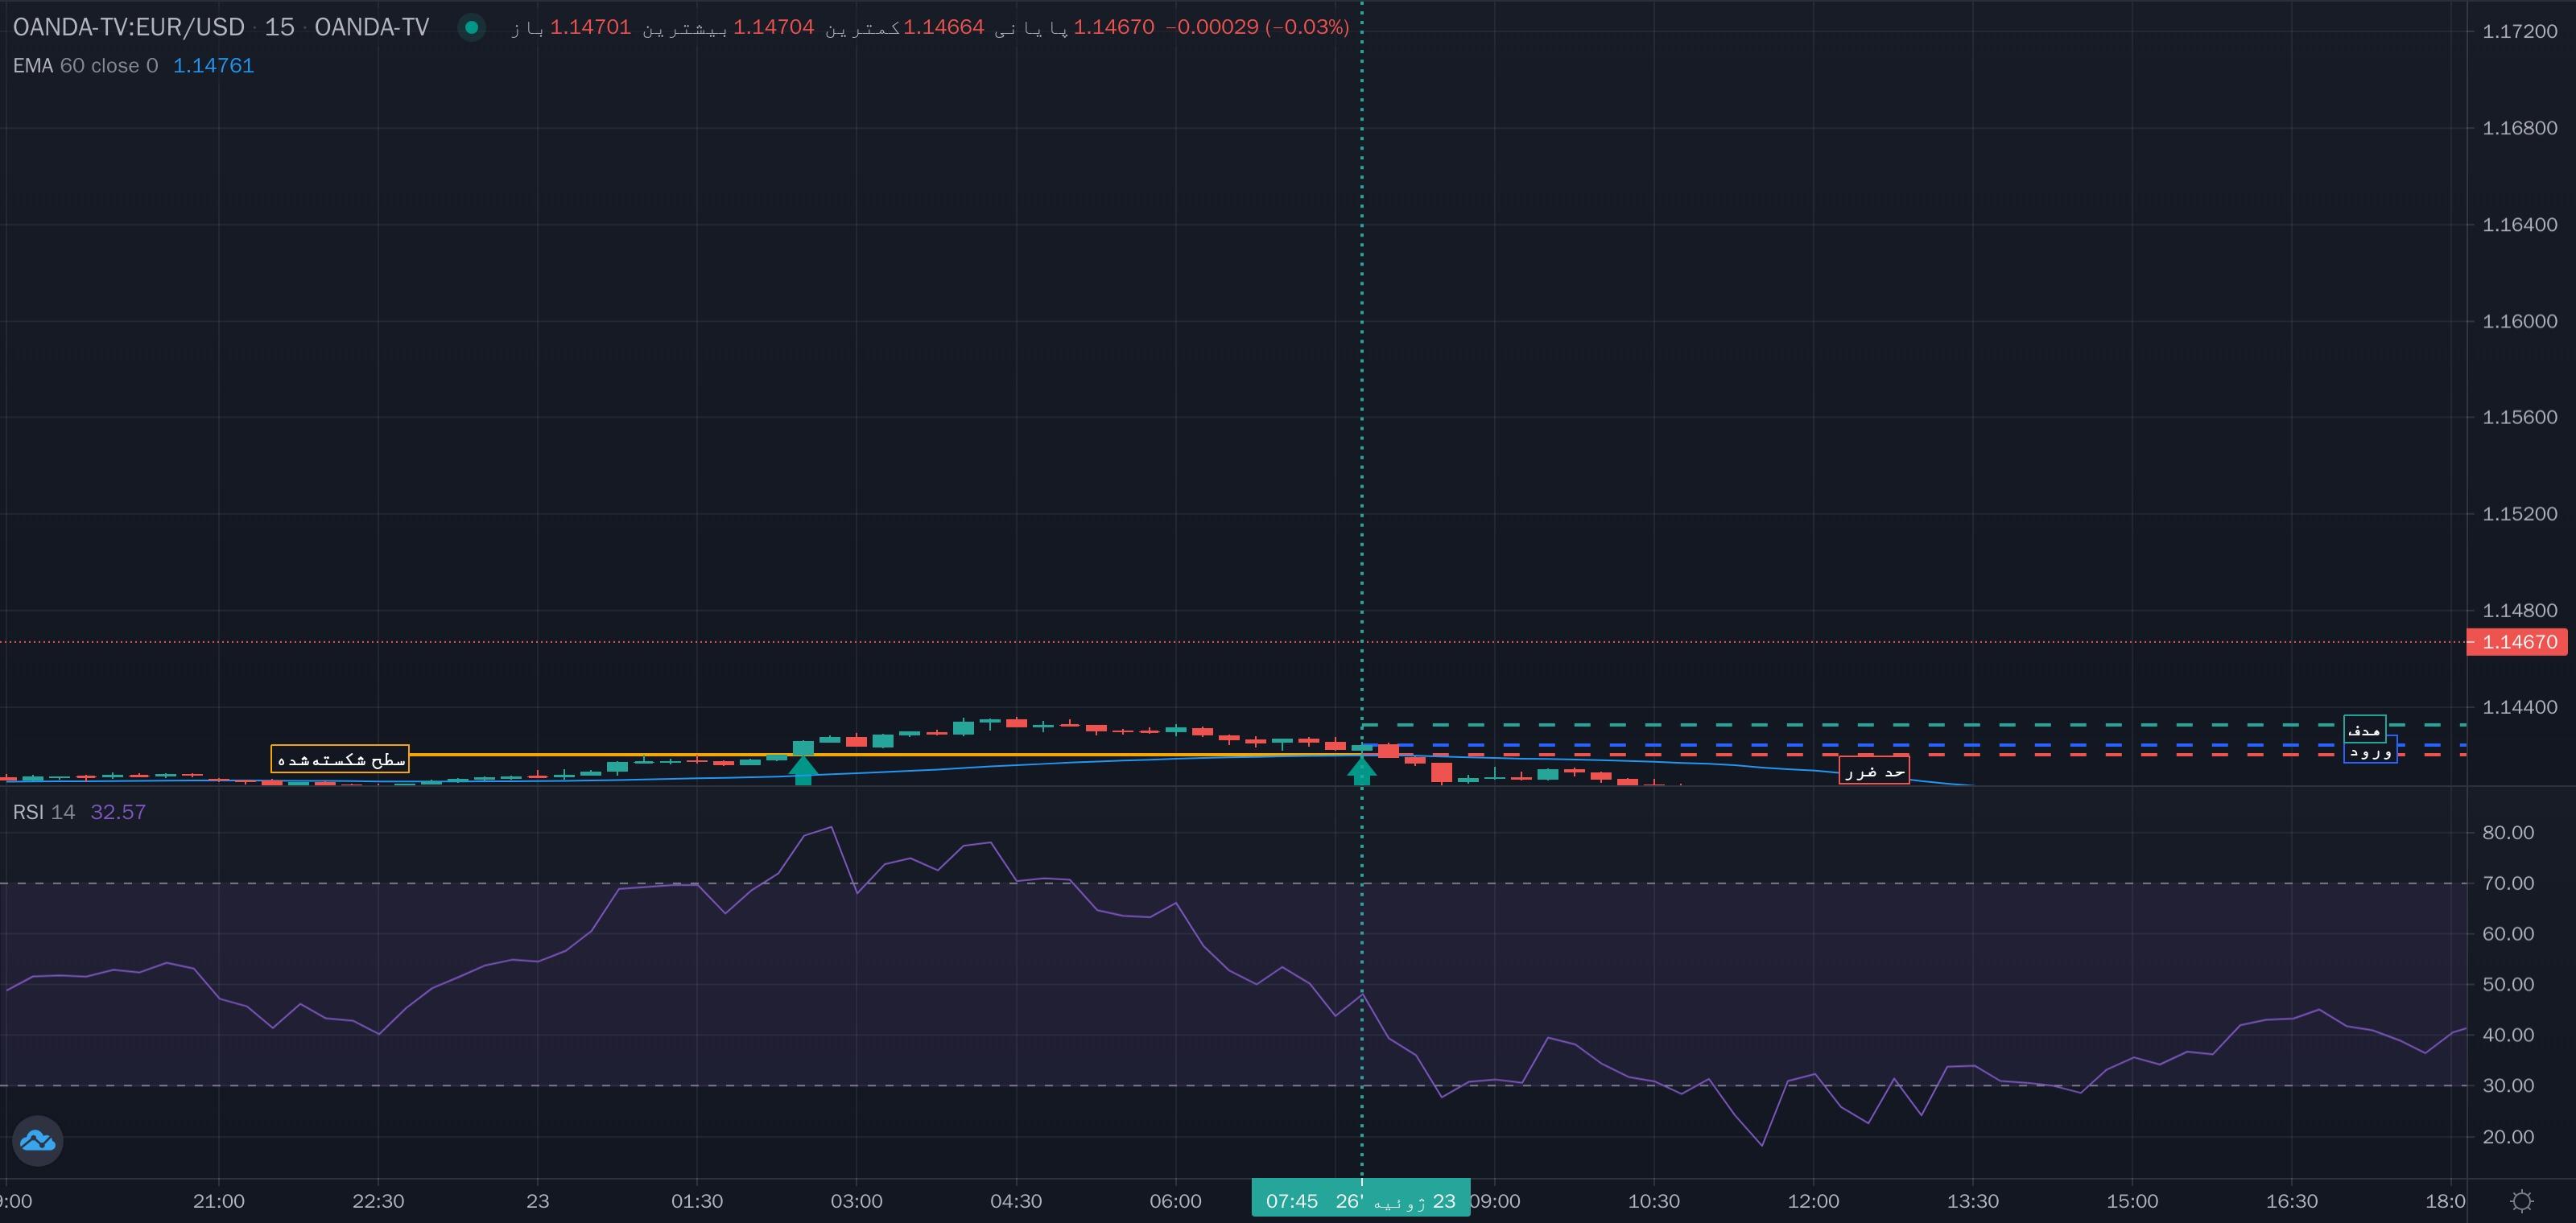Click the EMA value 1.14761
This screenshot has height=1223, width=2576.
214,66
